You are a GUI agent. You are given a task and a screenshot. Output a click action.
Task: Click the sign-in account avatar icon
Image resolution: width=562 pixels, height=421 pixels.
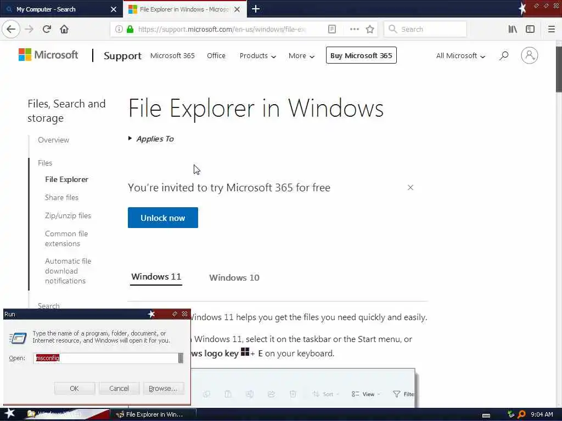pyautogui.click(x=530, y=55)
